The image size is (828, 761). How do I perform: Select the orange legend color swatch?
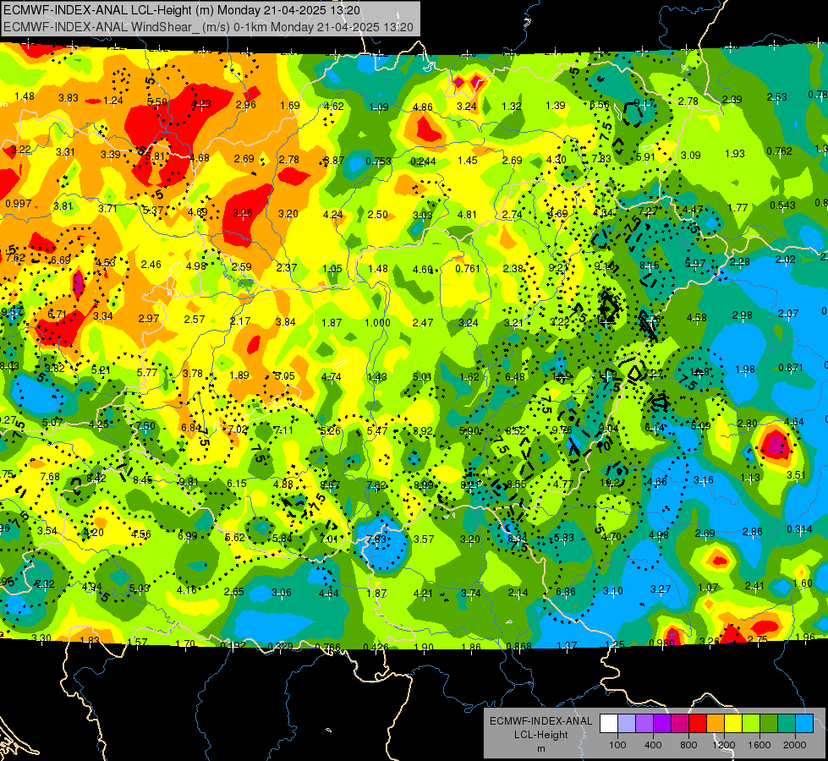point(716,724)
